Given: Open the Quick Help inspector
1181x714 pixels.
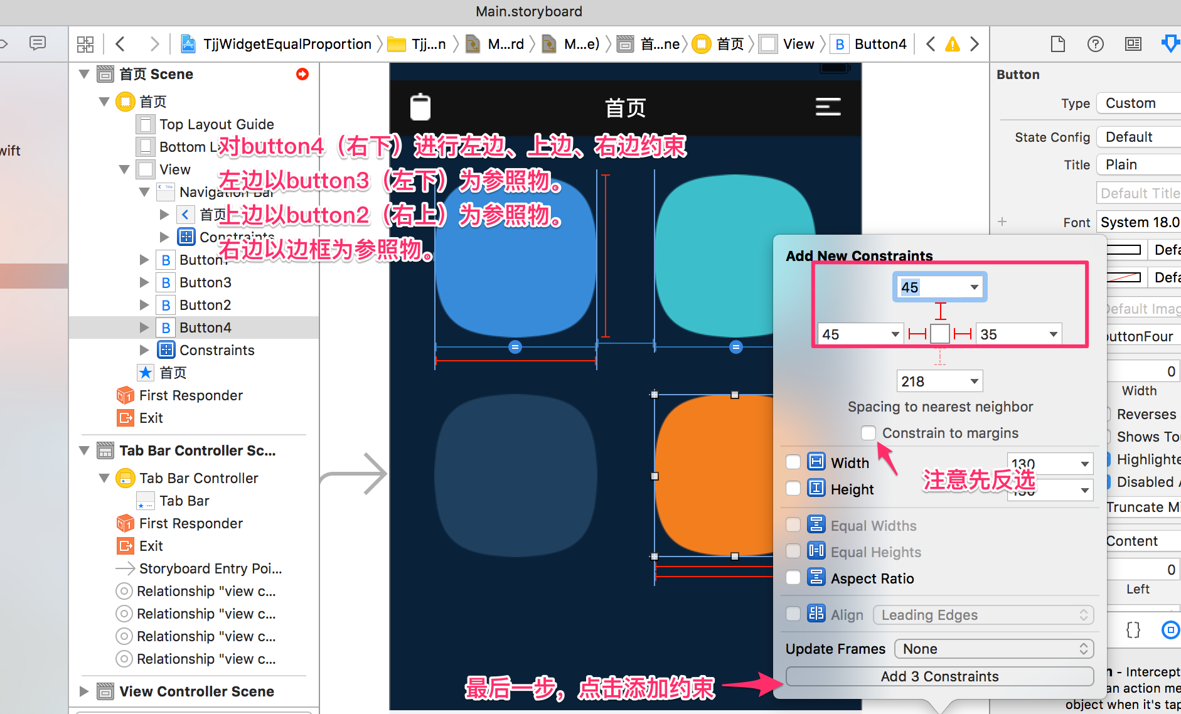Looking at the screenshot, I should tap(1096, 44).
